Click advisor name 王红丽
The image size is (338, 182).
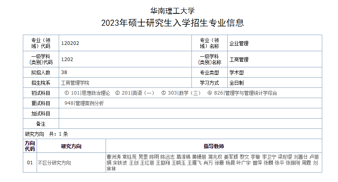click(x=147, y=163)
